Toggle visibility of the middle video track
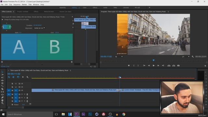 pyautogui.click(x=22, y=87)
